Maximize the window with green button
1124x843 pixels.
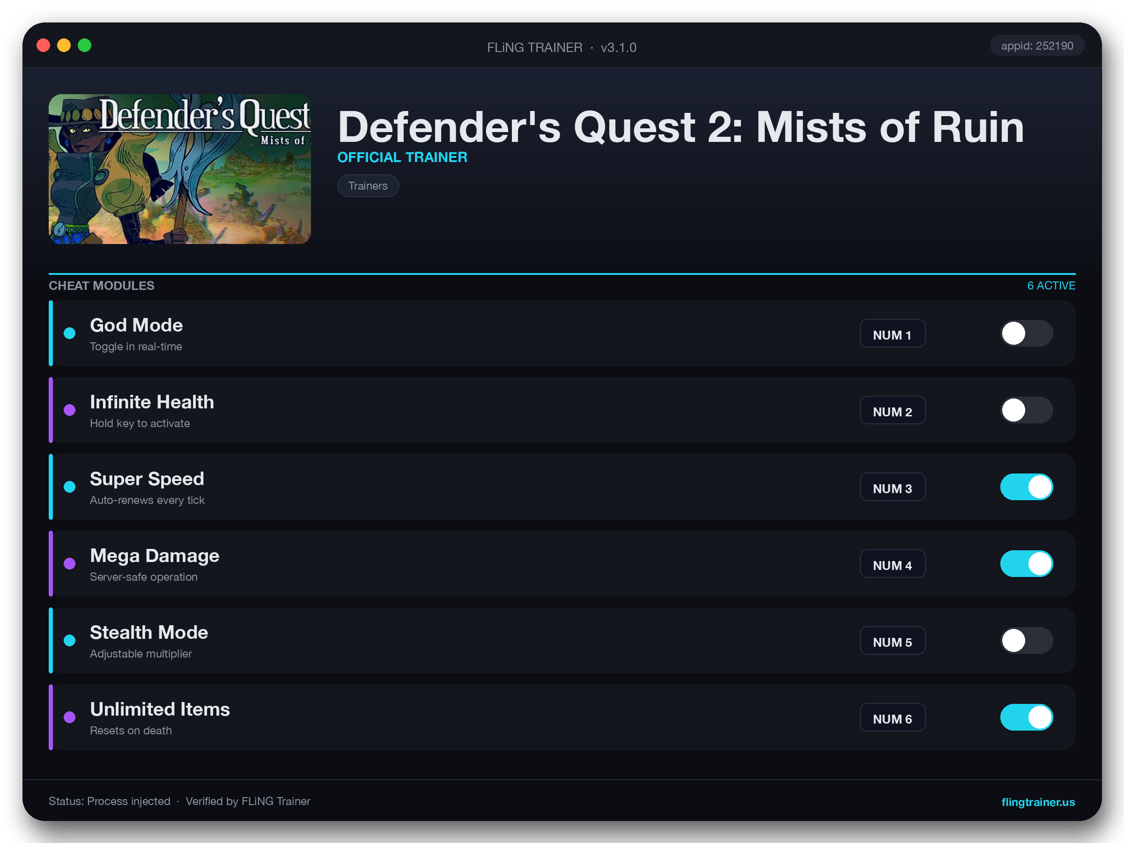(x=85, y=46)
